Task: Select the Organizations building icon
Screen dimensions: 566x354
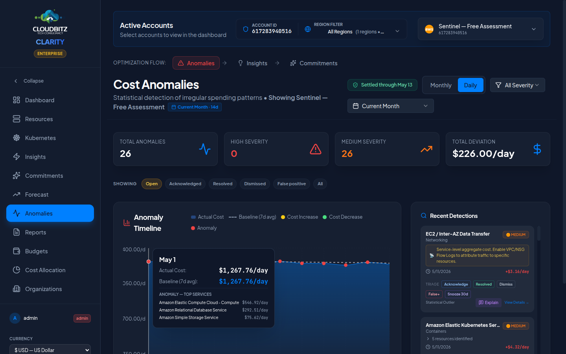Action: coord(17,289)
